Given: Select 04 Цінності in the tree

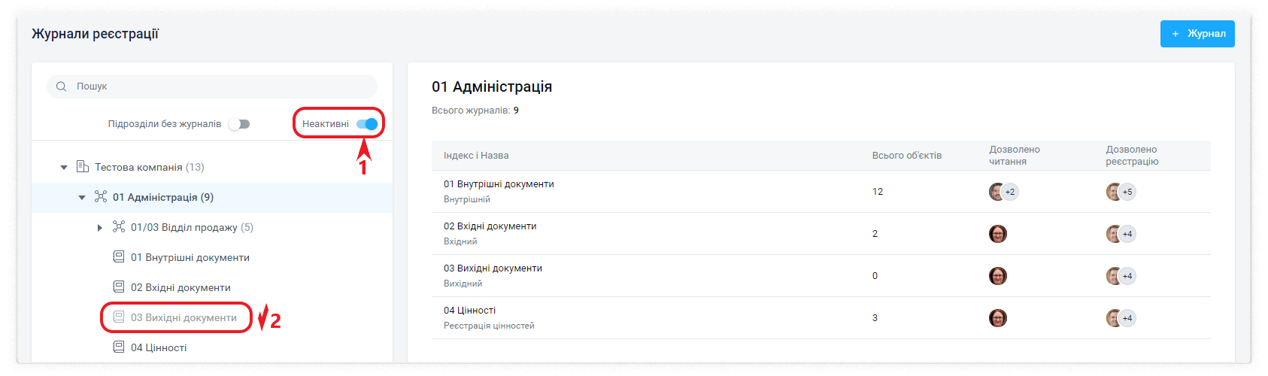Looking at the screenshot, I should tap(159, 347).
